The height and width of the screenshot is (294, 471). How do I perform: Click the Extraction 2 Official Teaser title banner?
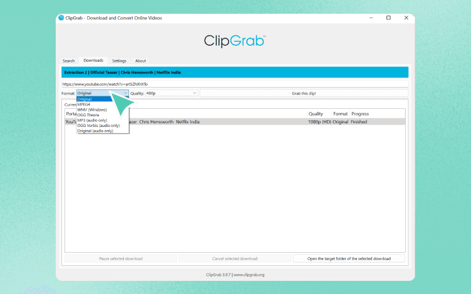[x=235, y=73]
